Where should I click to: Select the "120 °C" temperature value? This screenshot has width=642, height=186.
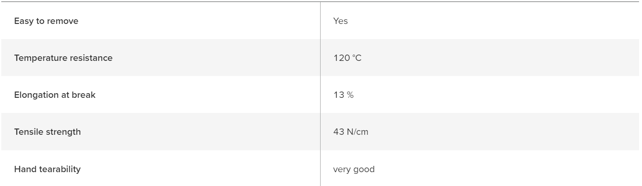coord(347,58)
